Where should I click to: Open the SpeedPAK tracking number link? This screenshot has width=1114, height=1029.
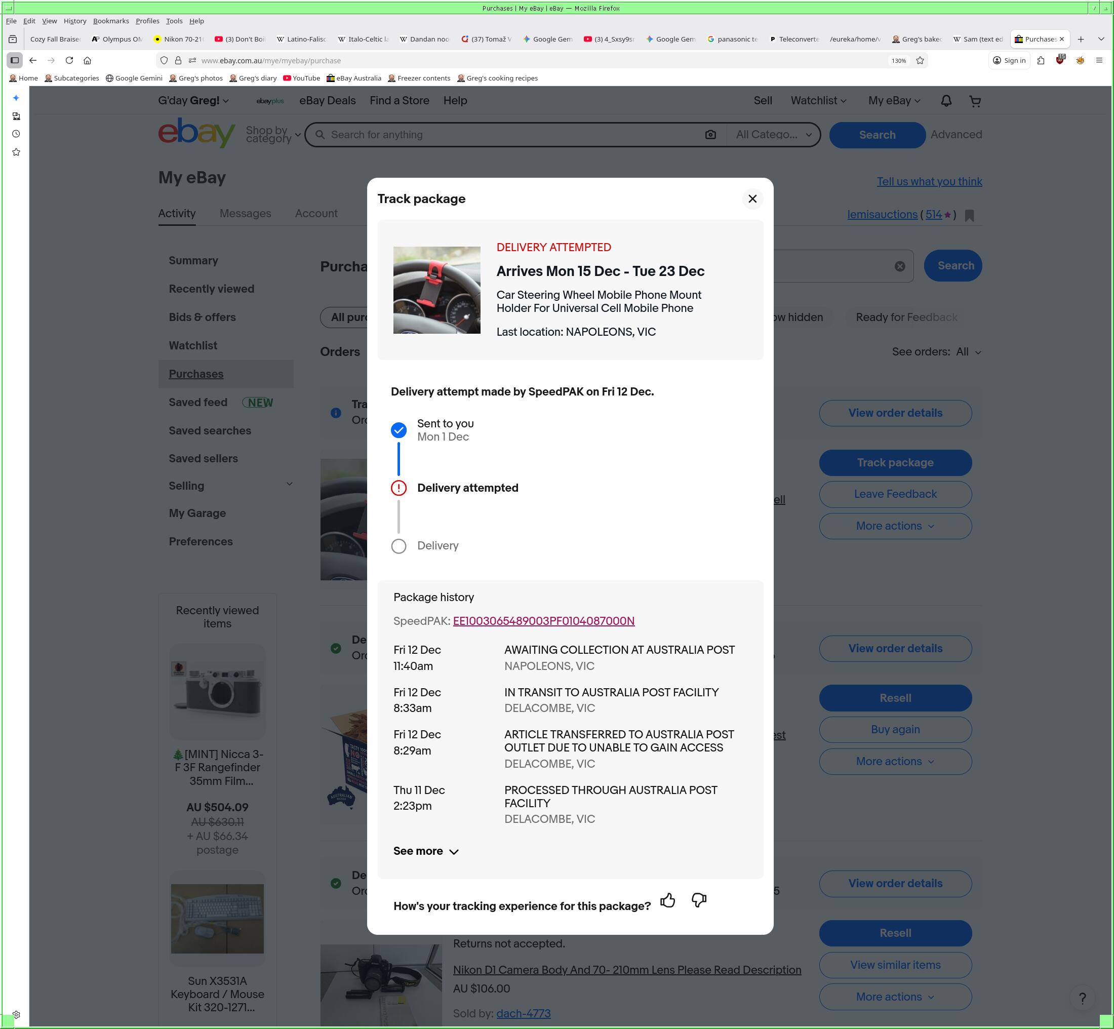pyautogui.click(x=543, y=621)
